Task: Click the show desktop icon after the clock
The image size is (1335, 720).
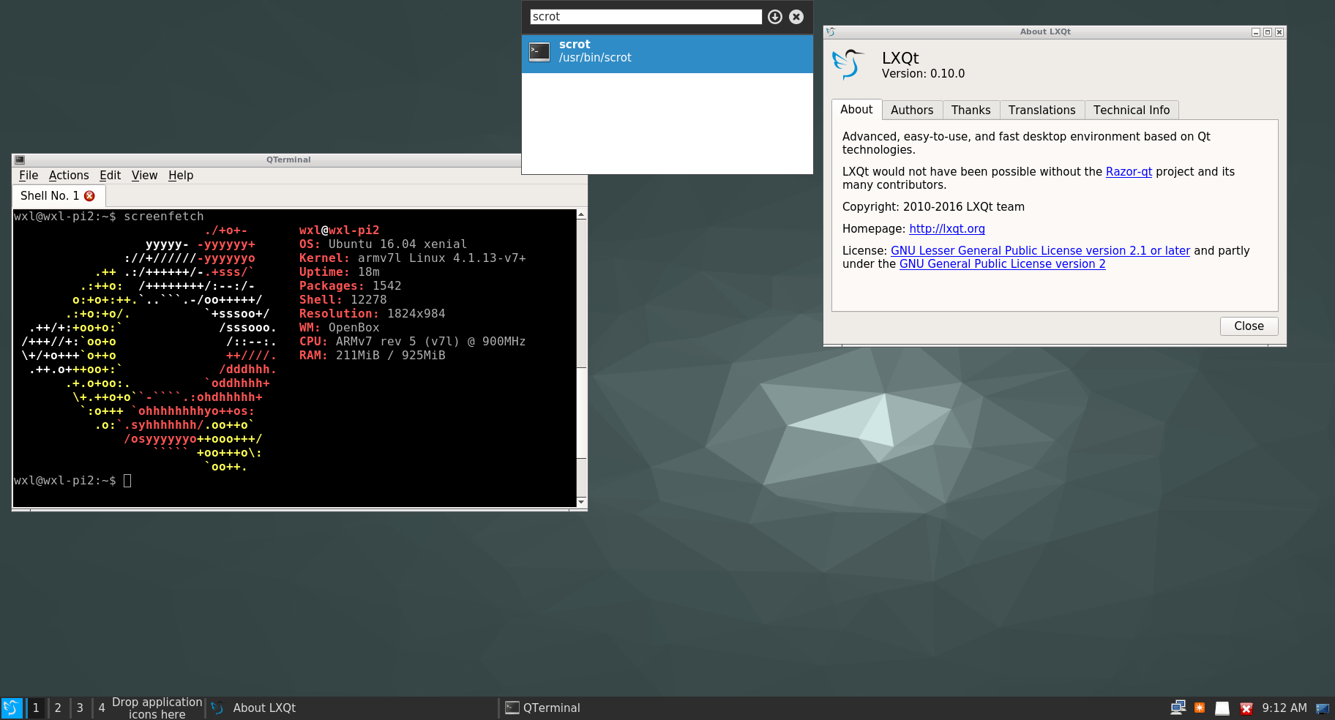Action: point(1323,708)
